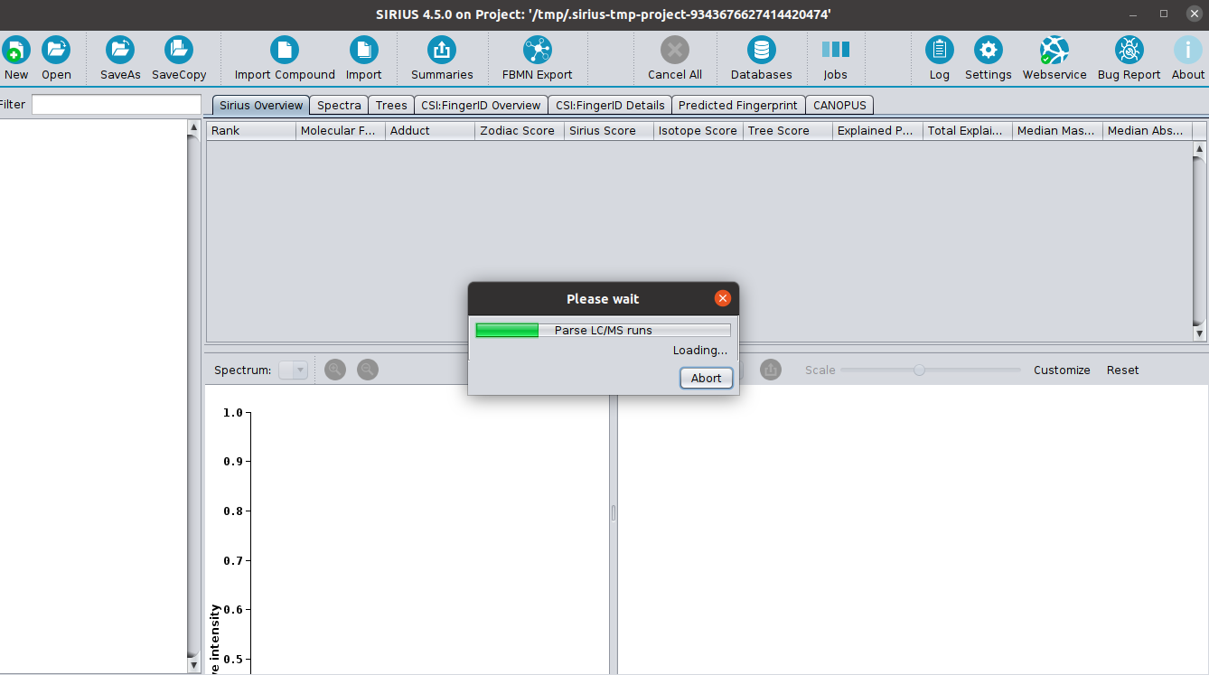The width and height of the screenshot is (1209, 675).
Task: Click the FBMN Export icon
Action: point(537,51)
